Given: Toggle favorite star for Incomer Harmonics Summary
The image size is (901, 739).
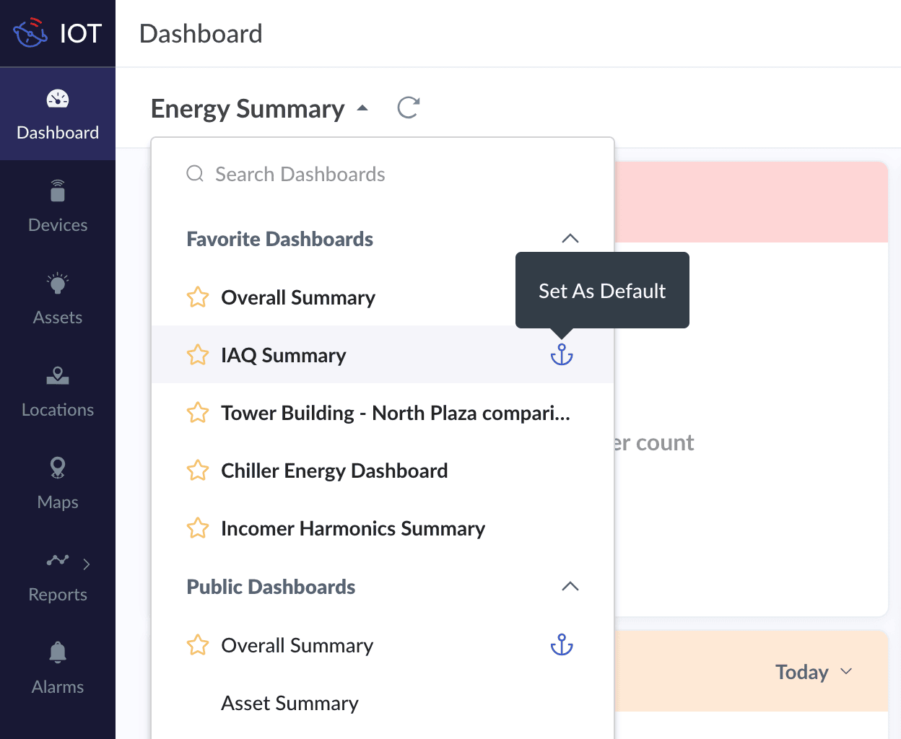Looking at the screenshot, I should point(198,528).
